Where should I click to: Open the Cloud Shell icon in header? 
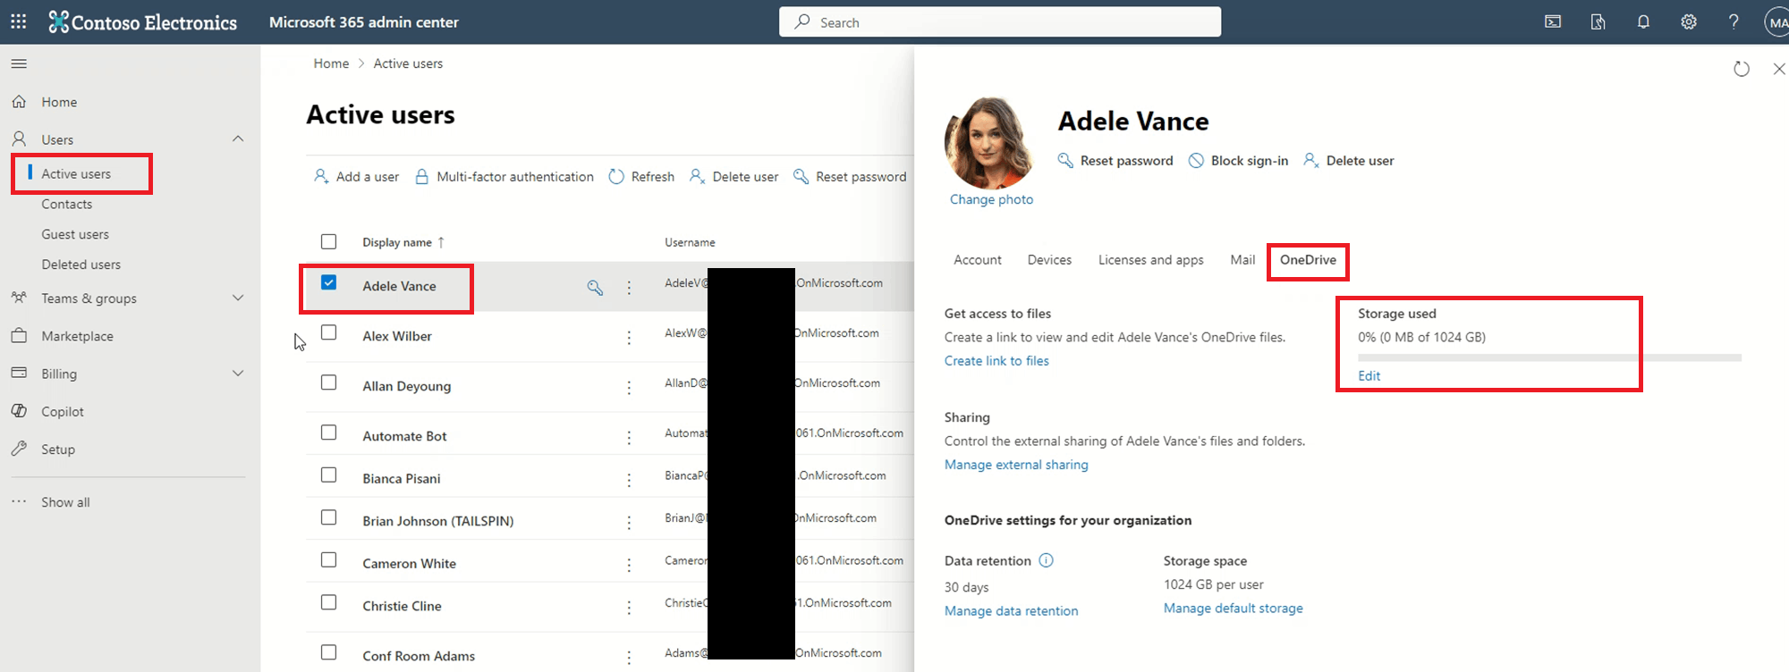(1553, 21)
